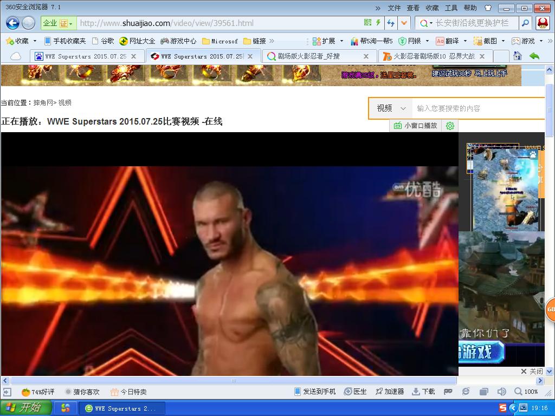Open the mushroom avatar icon
This screenshot has width=555, height=416.
click(x=542, y=23)
